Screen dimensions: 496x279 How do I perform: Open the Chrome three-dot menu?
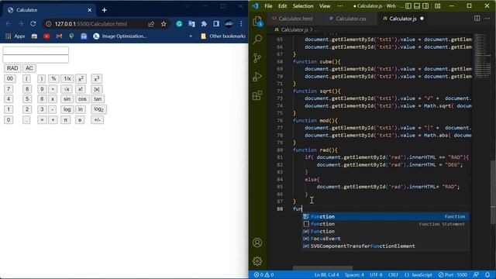[241, 24]
